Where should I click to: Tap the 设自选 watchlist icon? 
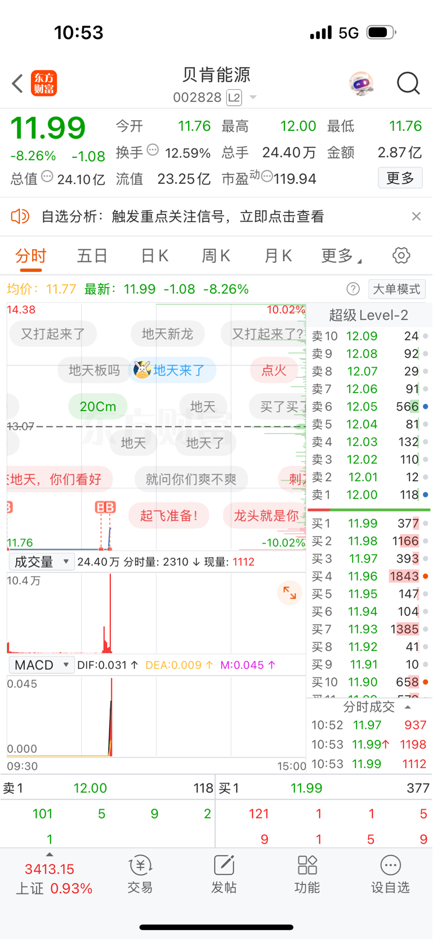390,874
